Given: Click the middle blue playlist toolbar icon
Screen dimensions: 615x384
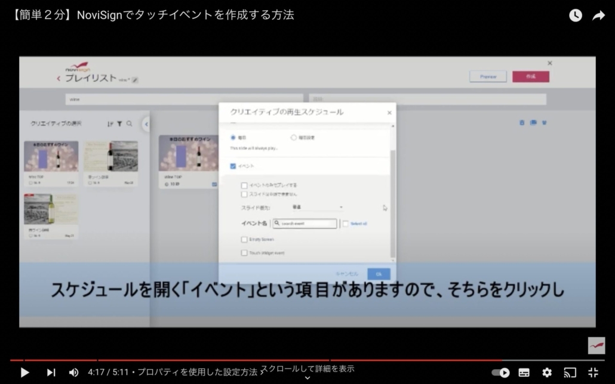Looking at the screenshot, I should (x=533, y=123).
